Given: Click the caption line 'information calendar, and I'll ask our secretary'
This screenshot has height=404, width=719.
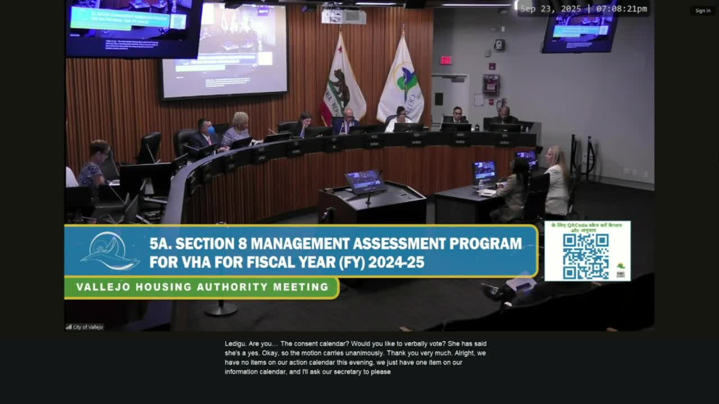Looking at the screenshot, I should (308, 371).
